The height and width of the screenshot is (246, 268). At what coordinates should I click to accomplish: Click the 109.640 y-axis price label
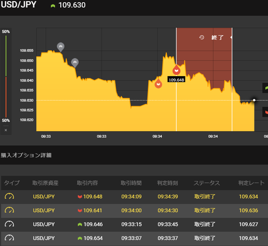pos(27,81)
